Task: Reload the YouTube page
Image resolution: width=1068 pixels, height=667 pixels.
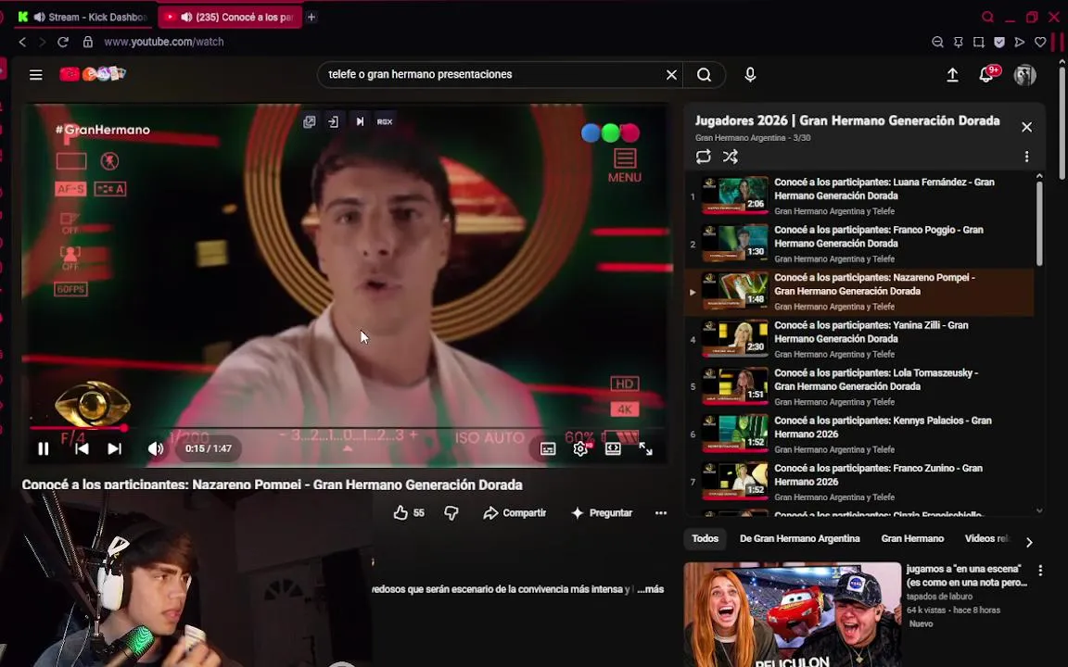Action: coord(63,43)
